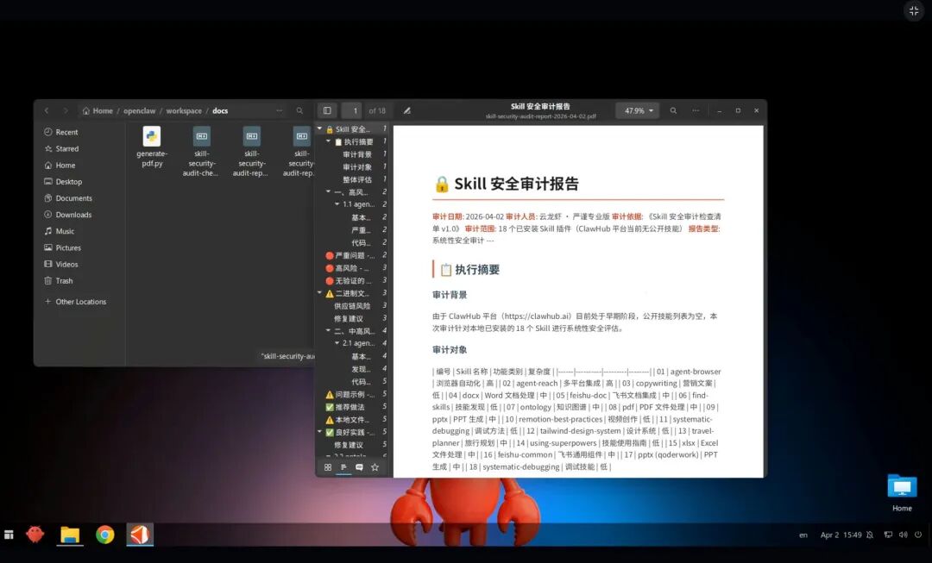Image resolution: width=932 pixels, height=563 pixels.
Task: Go forward in the Files window
Action: pos(66,110)
